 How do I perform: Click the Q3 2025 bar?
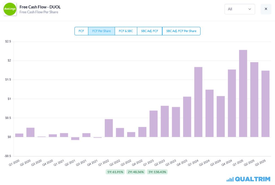click(265, 104)
